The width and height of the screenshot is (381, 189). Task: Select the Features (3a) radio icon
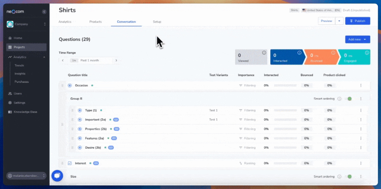click(80, 138)
